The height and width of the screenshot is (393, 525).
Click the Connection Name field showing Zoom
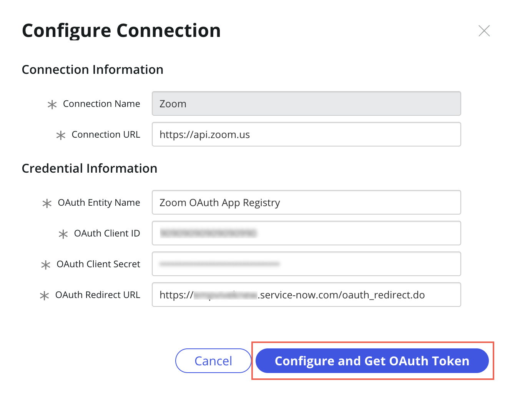tap(306, 103)
